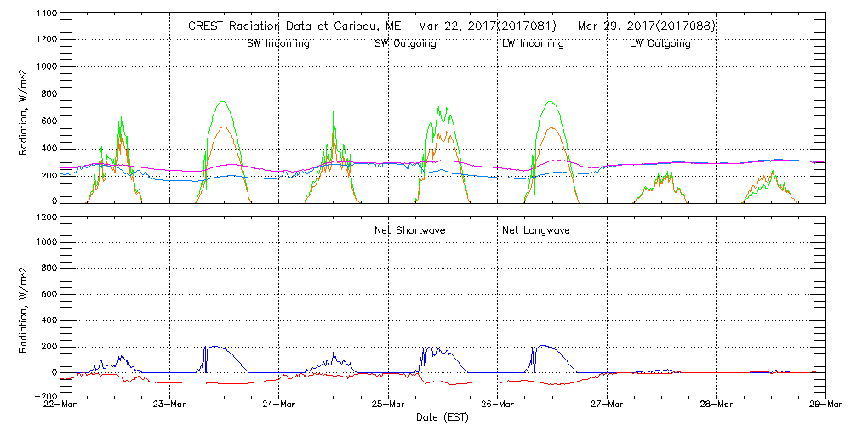Select the 27-Mar date tick label
The height and width of the screenshot is (425, 851).
[607, 406]
